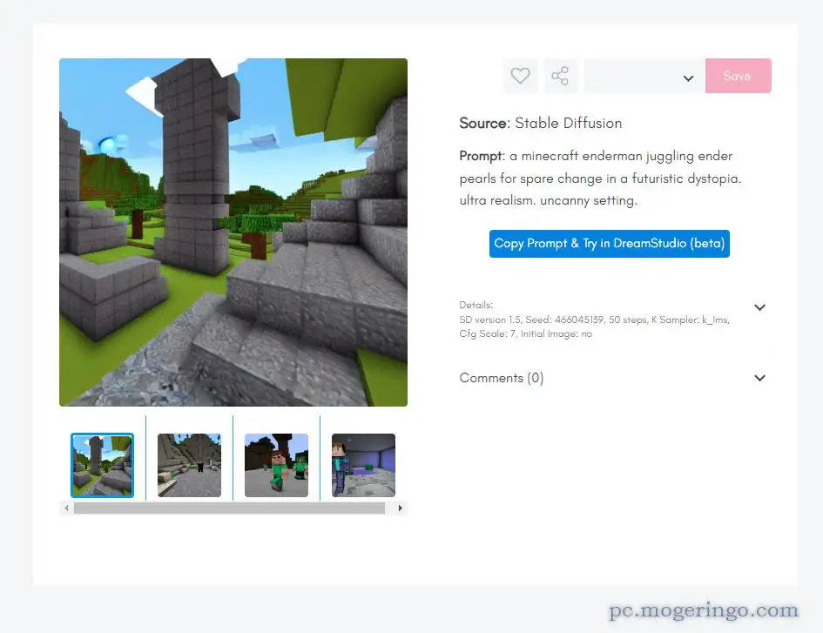Select the second thumbnail with stone ruins
The image size is (823, 633).
[x=190, y=465]
